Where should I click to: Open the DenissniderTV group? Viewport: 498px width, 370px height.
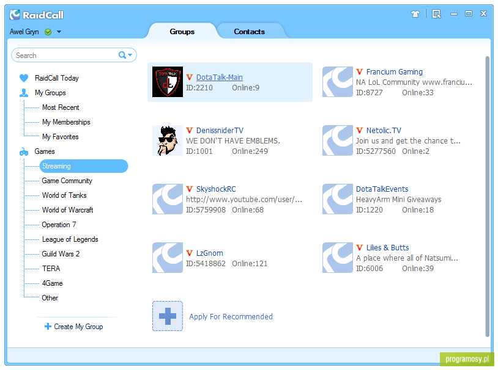pos(220,130)
